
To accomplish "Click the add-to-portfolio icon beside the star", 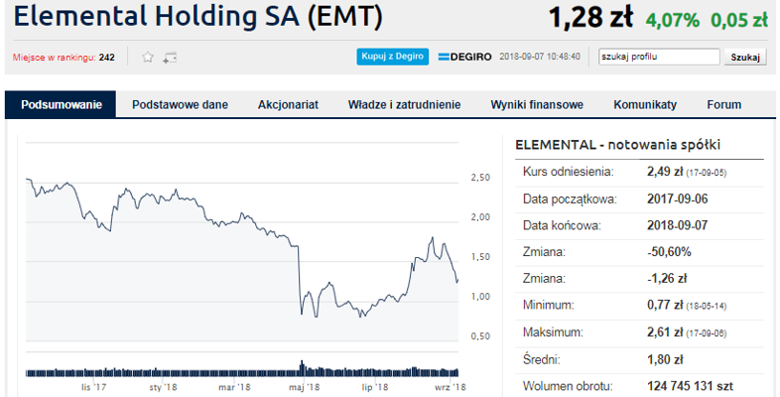I will 170,58.
